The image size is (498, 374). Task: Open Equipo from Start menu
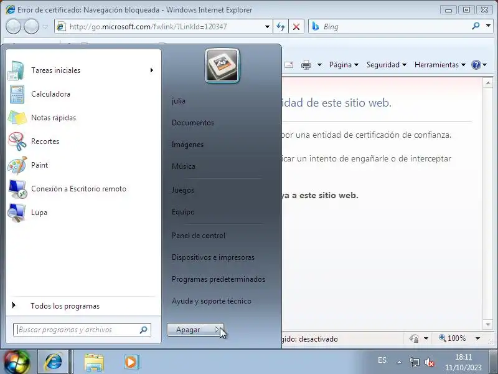[183, 212]
